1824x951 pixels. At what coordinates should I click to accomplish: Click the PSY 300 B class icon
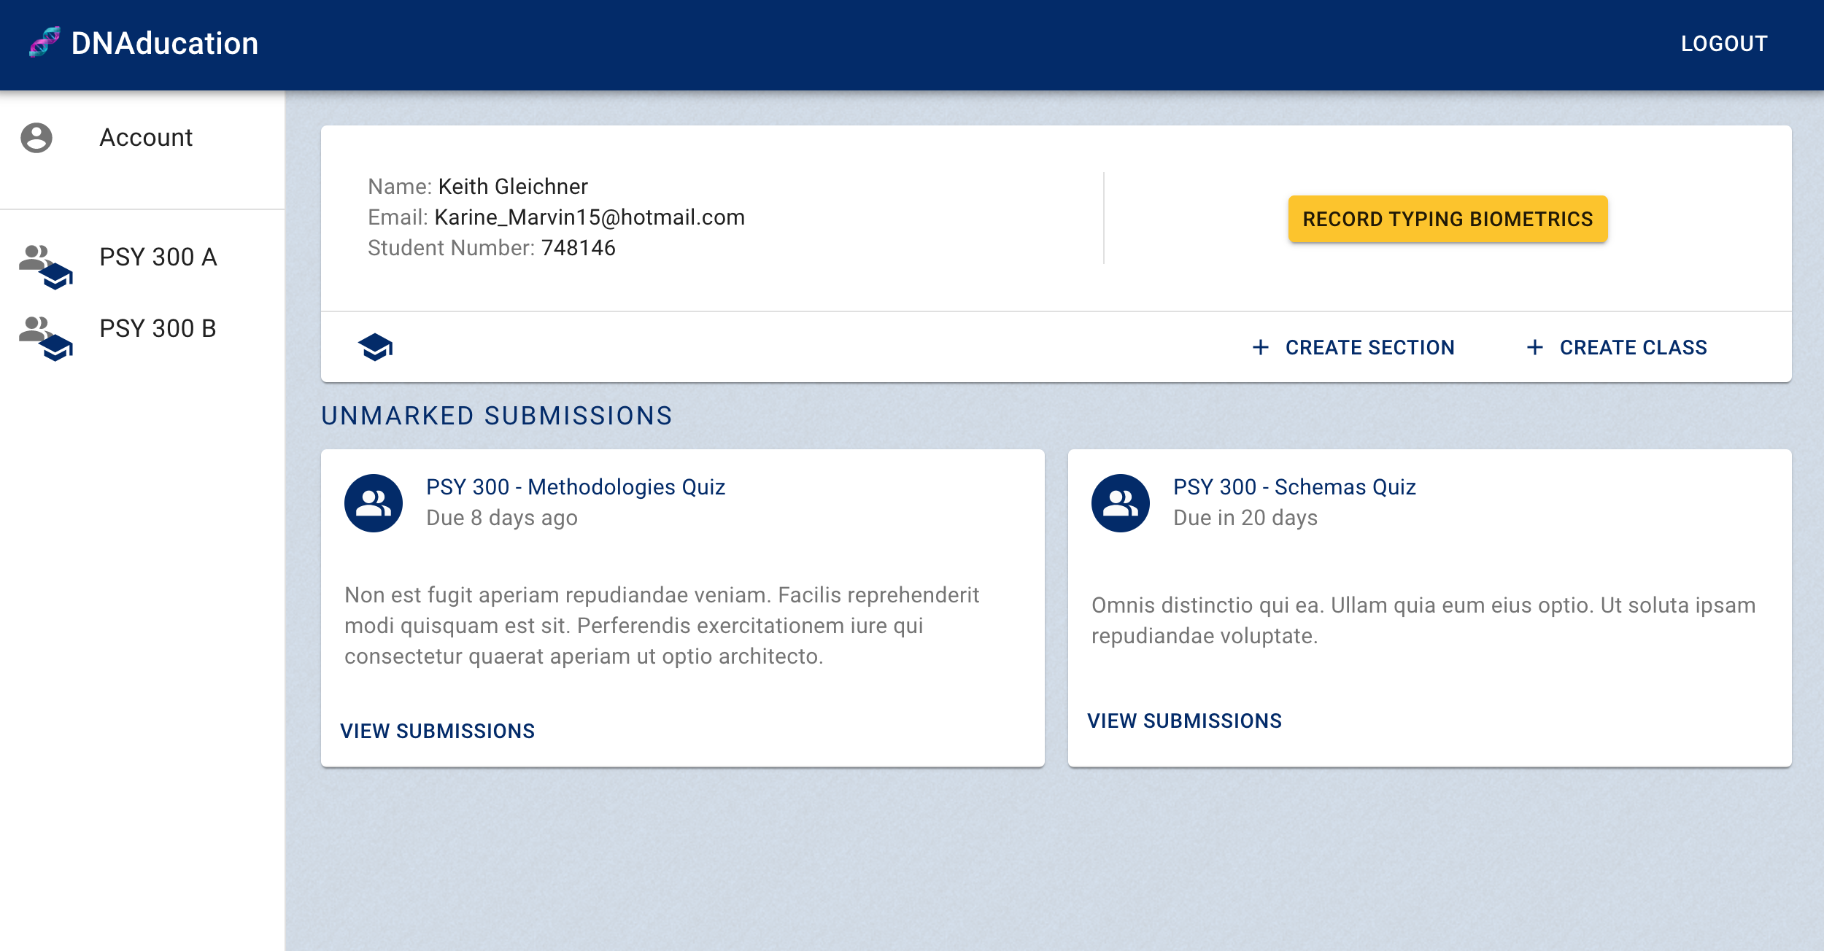point(46,338)
